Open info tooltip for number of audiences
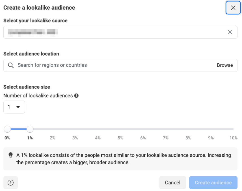Viewport: 242px width, 191px height. [x=77, y=96]
